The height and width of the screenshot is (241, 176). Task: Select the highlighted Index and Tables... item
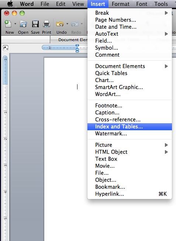[130, 127]
